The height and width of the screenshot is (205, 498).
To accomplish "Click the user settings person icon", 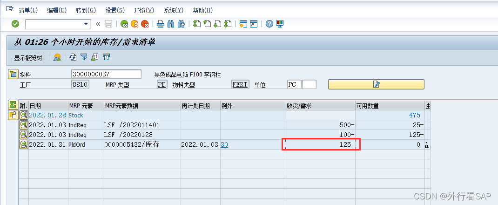I will (x=94, y=57).
